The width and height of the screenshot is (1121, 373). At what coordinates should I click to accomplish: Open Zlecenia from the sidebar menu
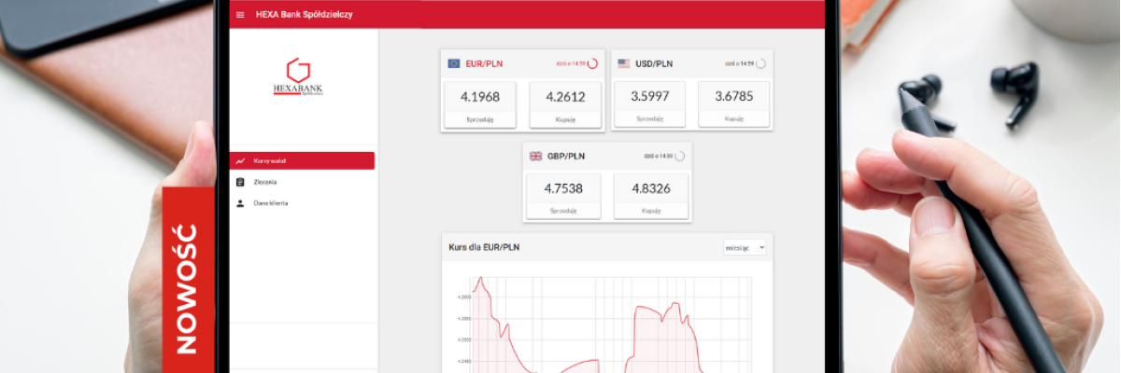265,182
